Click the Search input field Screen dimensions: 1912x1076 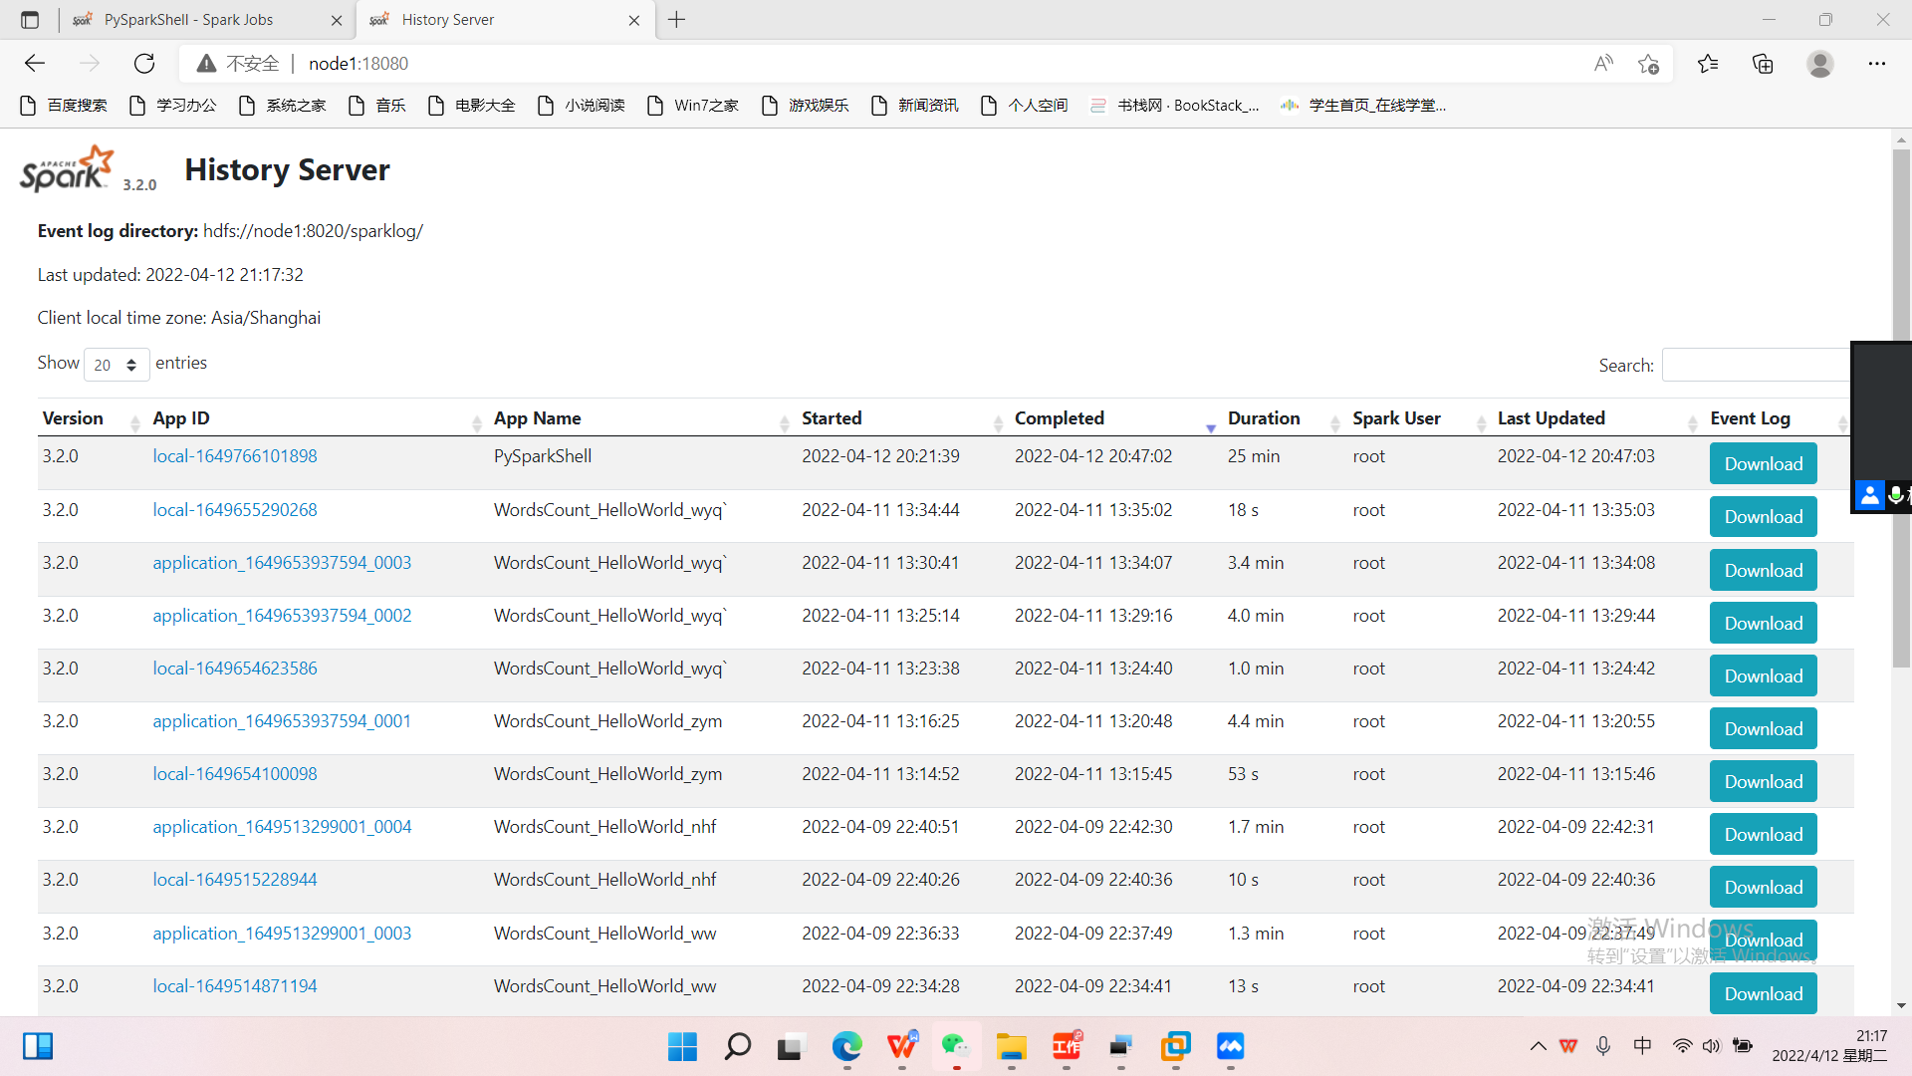[x=1757, y=366]
